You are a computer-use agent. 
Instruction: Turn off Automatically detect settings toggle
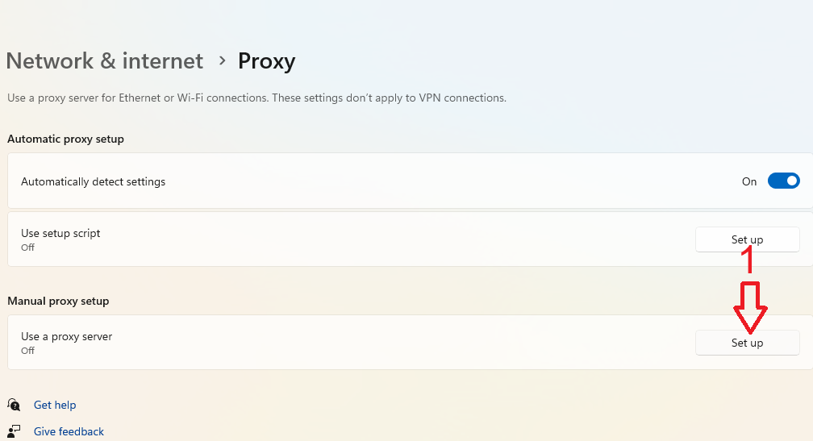point(783,181)
